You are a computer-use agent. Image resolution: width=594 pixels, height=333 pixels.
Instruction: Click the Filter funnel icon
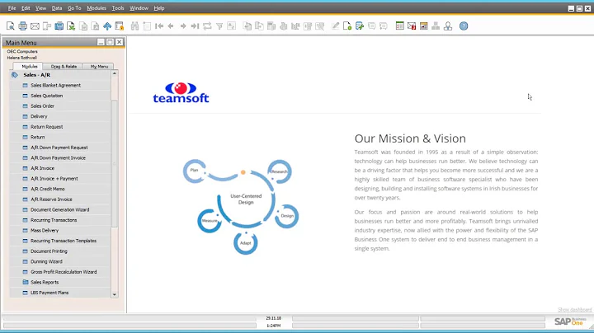219,26
